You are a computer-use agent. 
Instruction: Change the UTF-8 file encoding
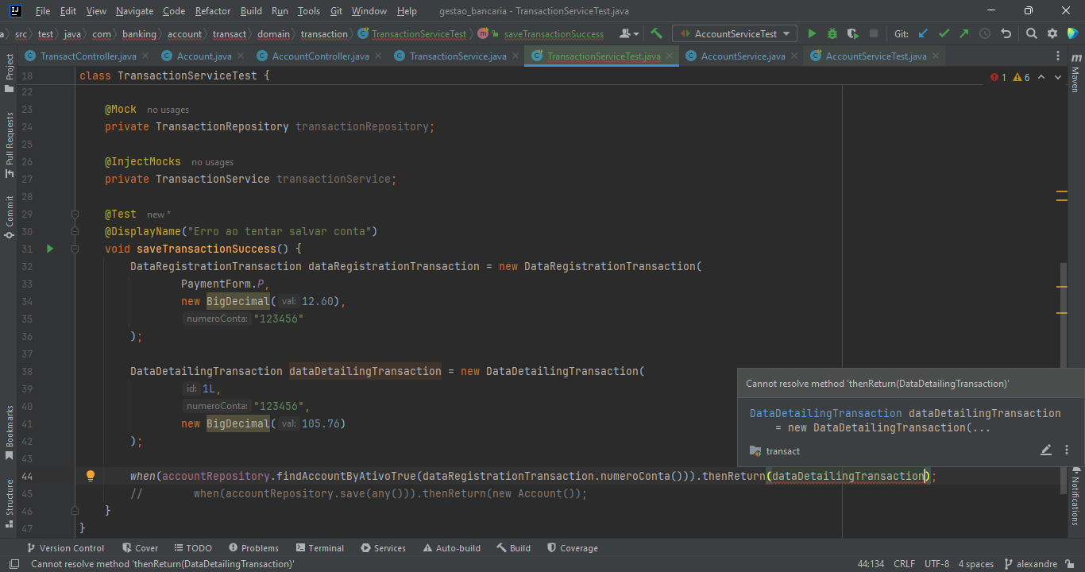pyautogui.click(x=936, y=564)
